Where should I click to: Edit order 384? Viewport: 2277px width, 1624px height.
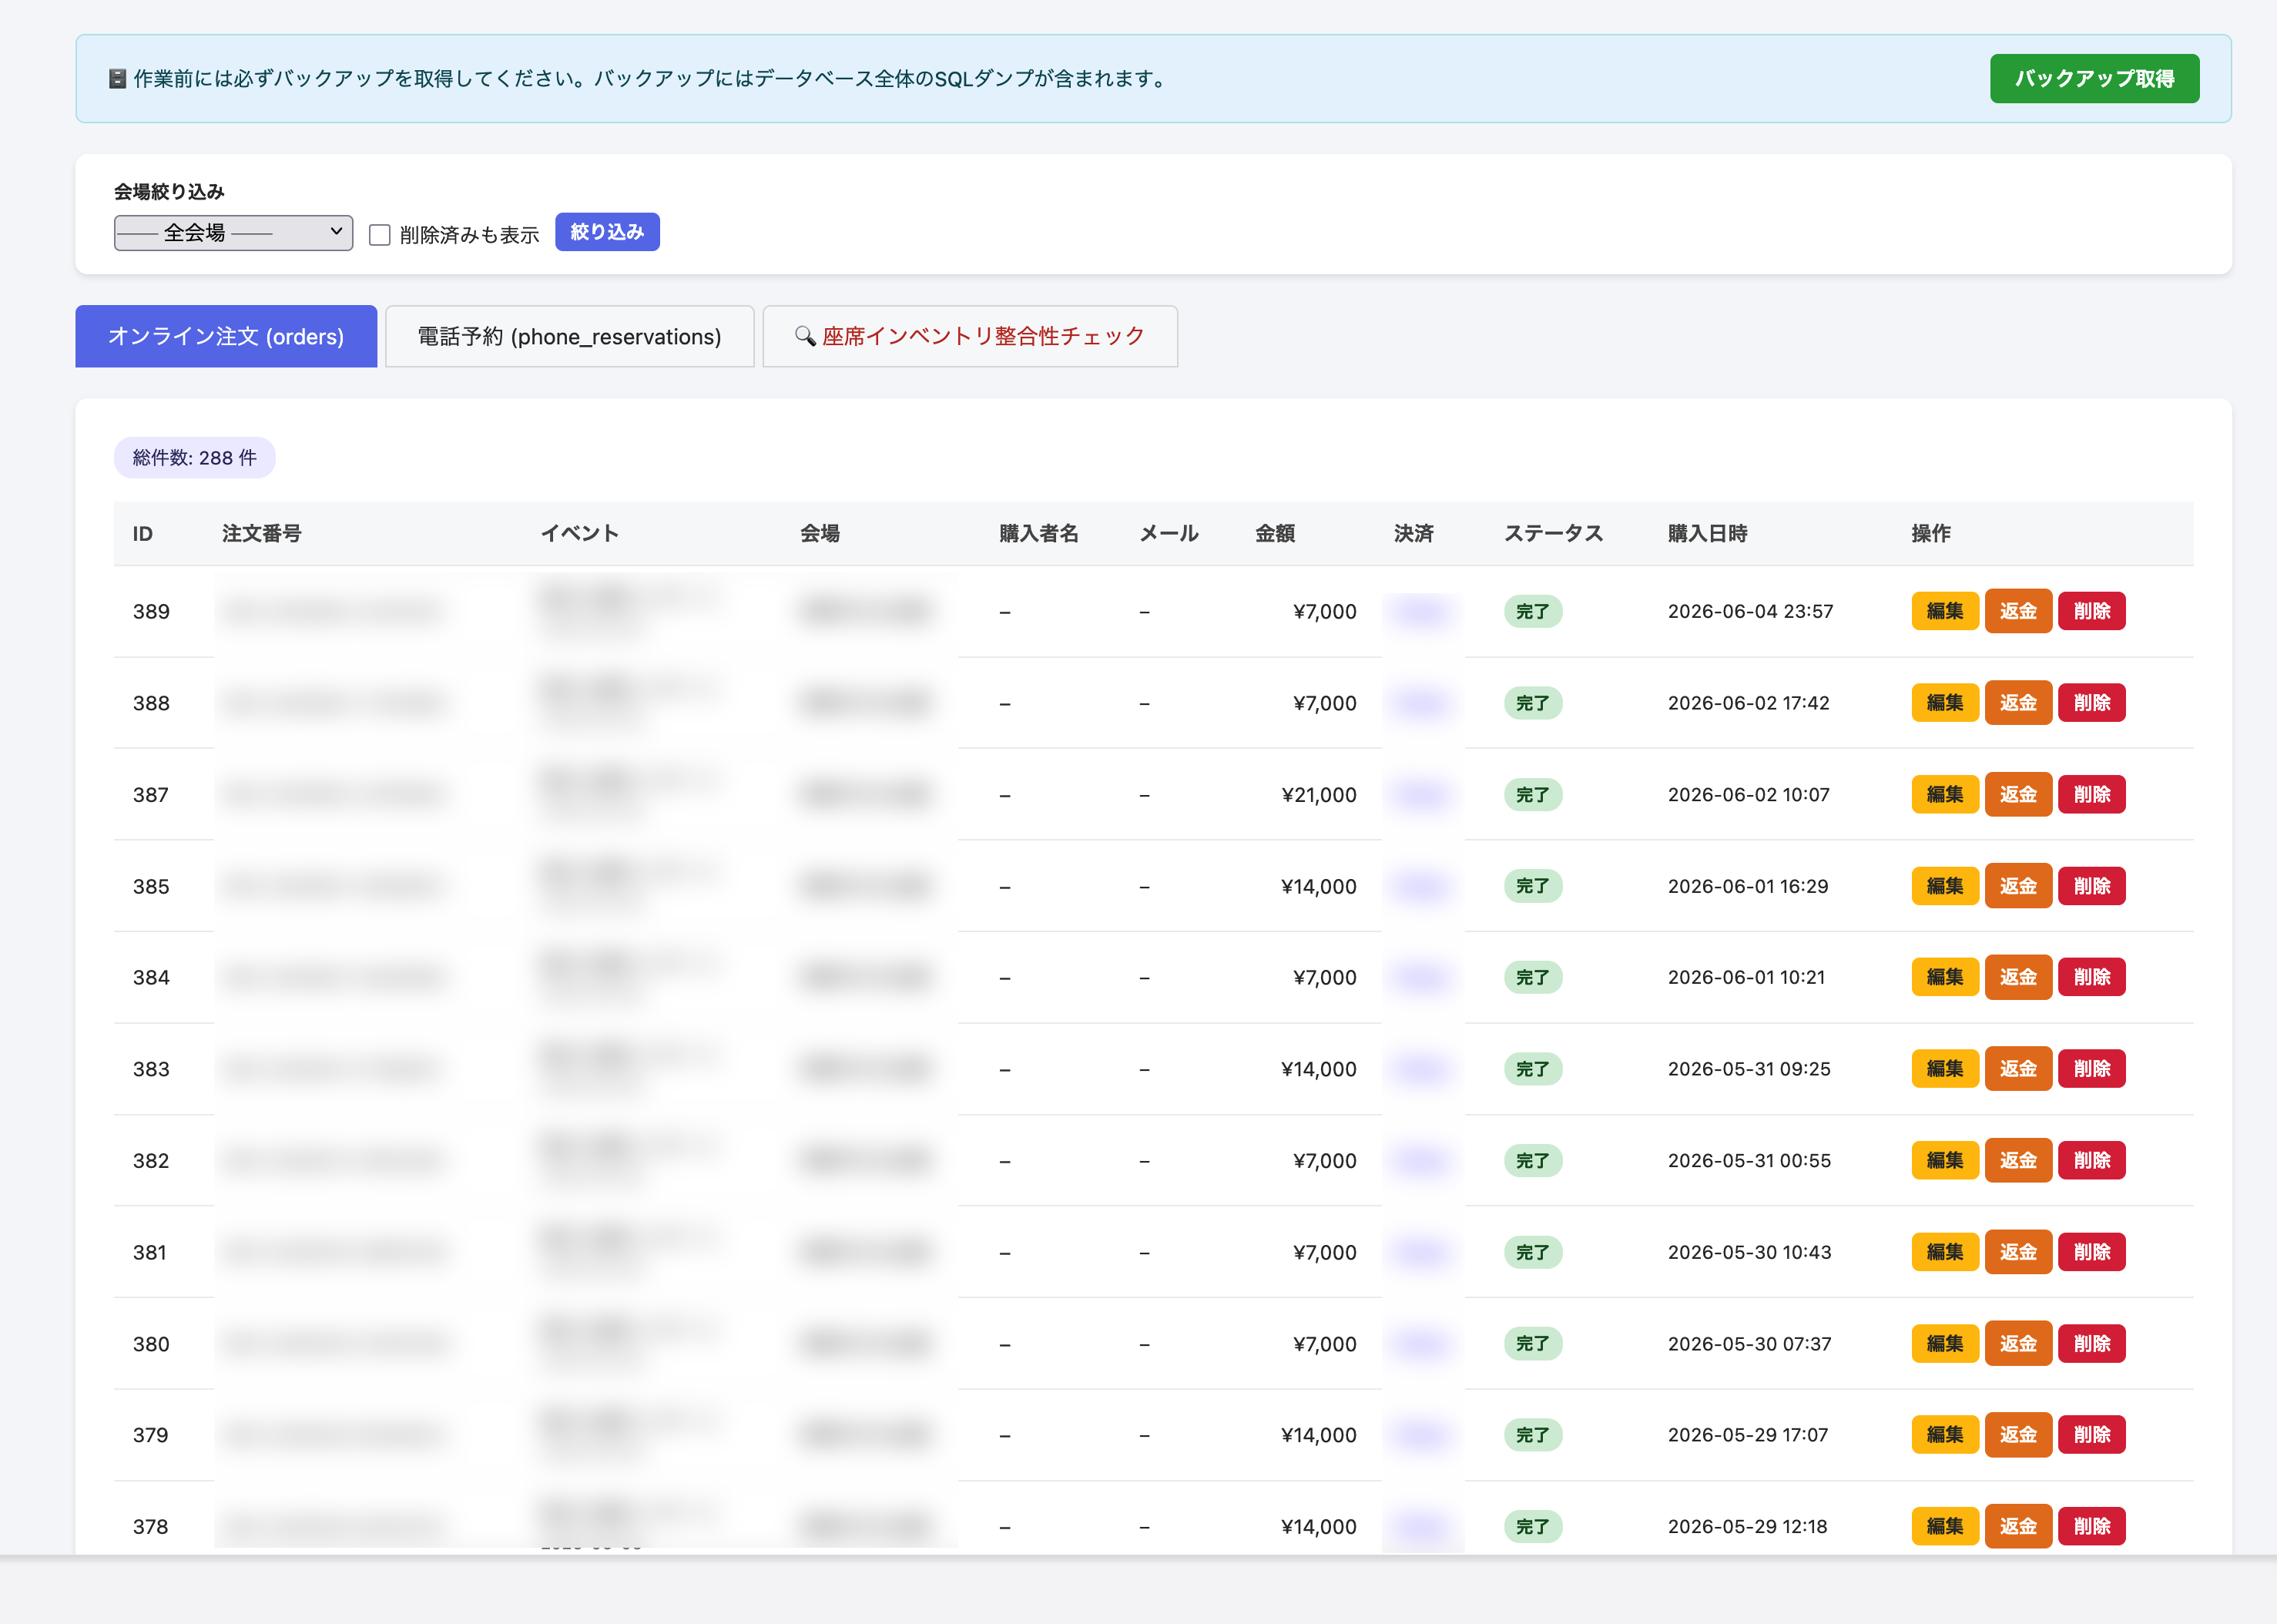click(x=1945, y=977)
